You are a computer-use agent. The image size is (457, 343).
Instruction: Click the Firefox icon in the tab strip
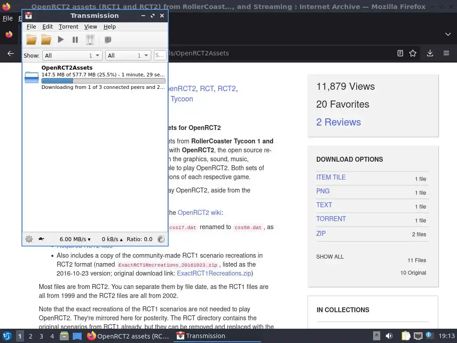tap(9, 34)
